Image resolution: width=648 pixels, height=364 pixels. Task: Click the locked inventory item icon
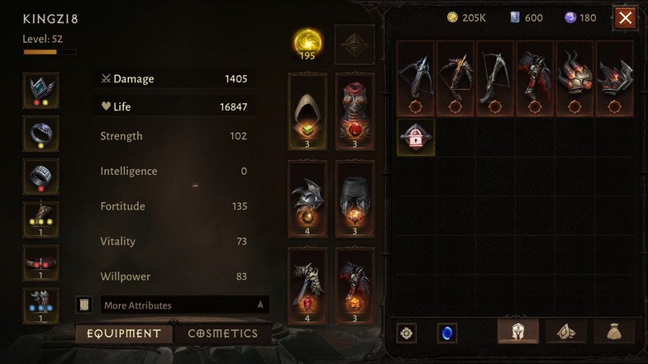415,137
